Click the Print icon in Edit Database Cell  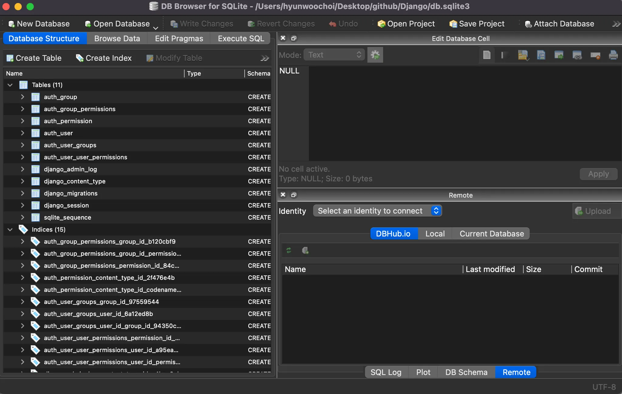point(613,55)
